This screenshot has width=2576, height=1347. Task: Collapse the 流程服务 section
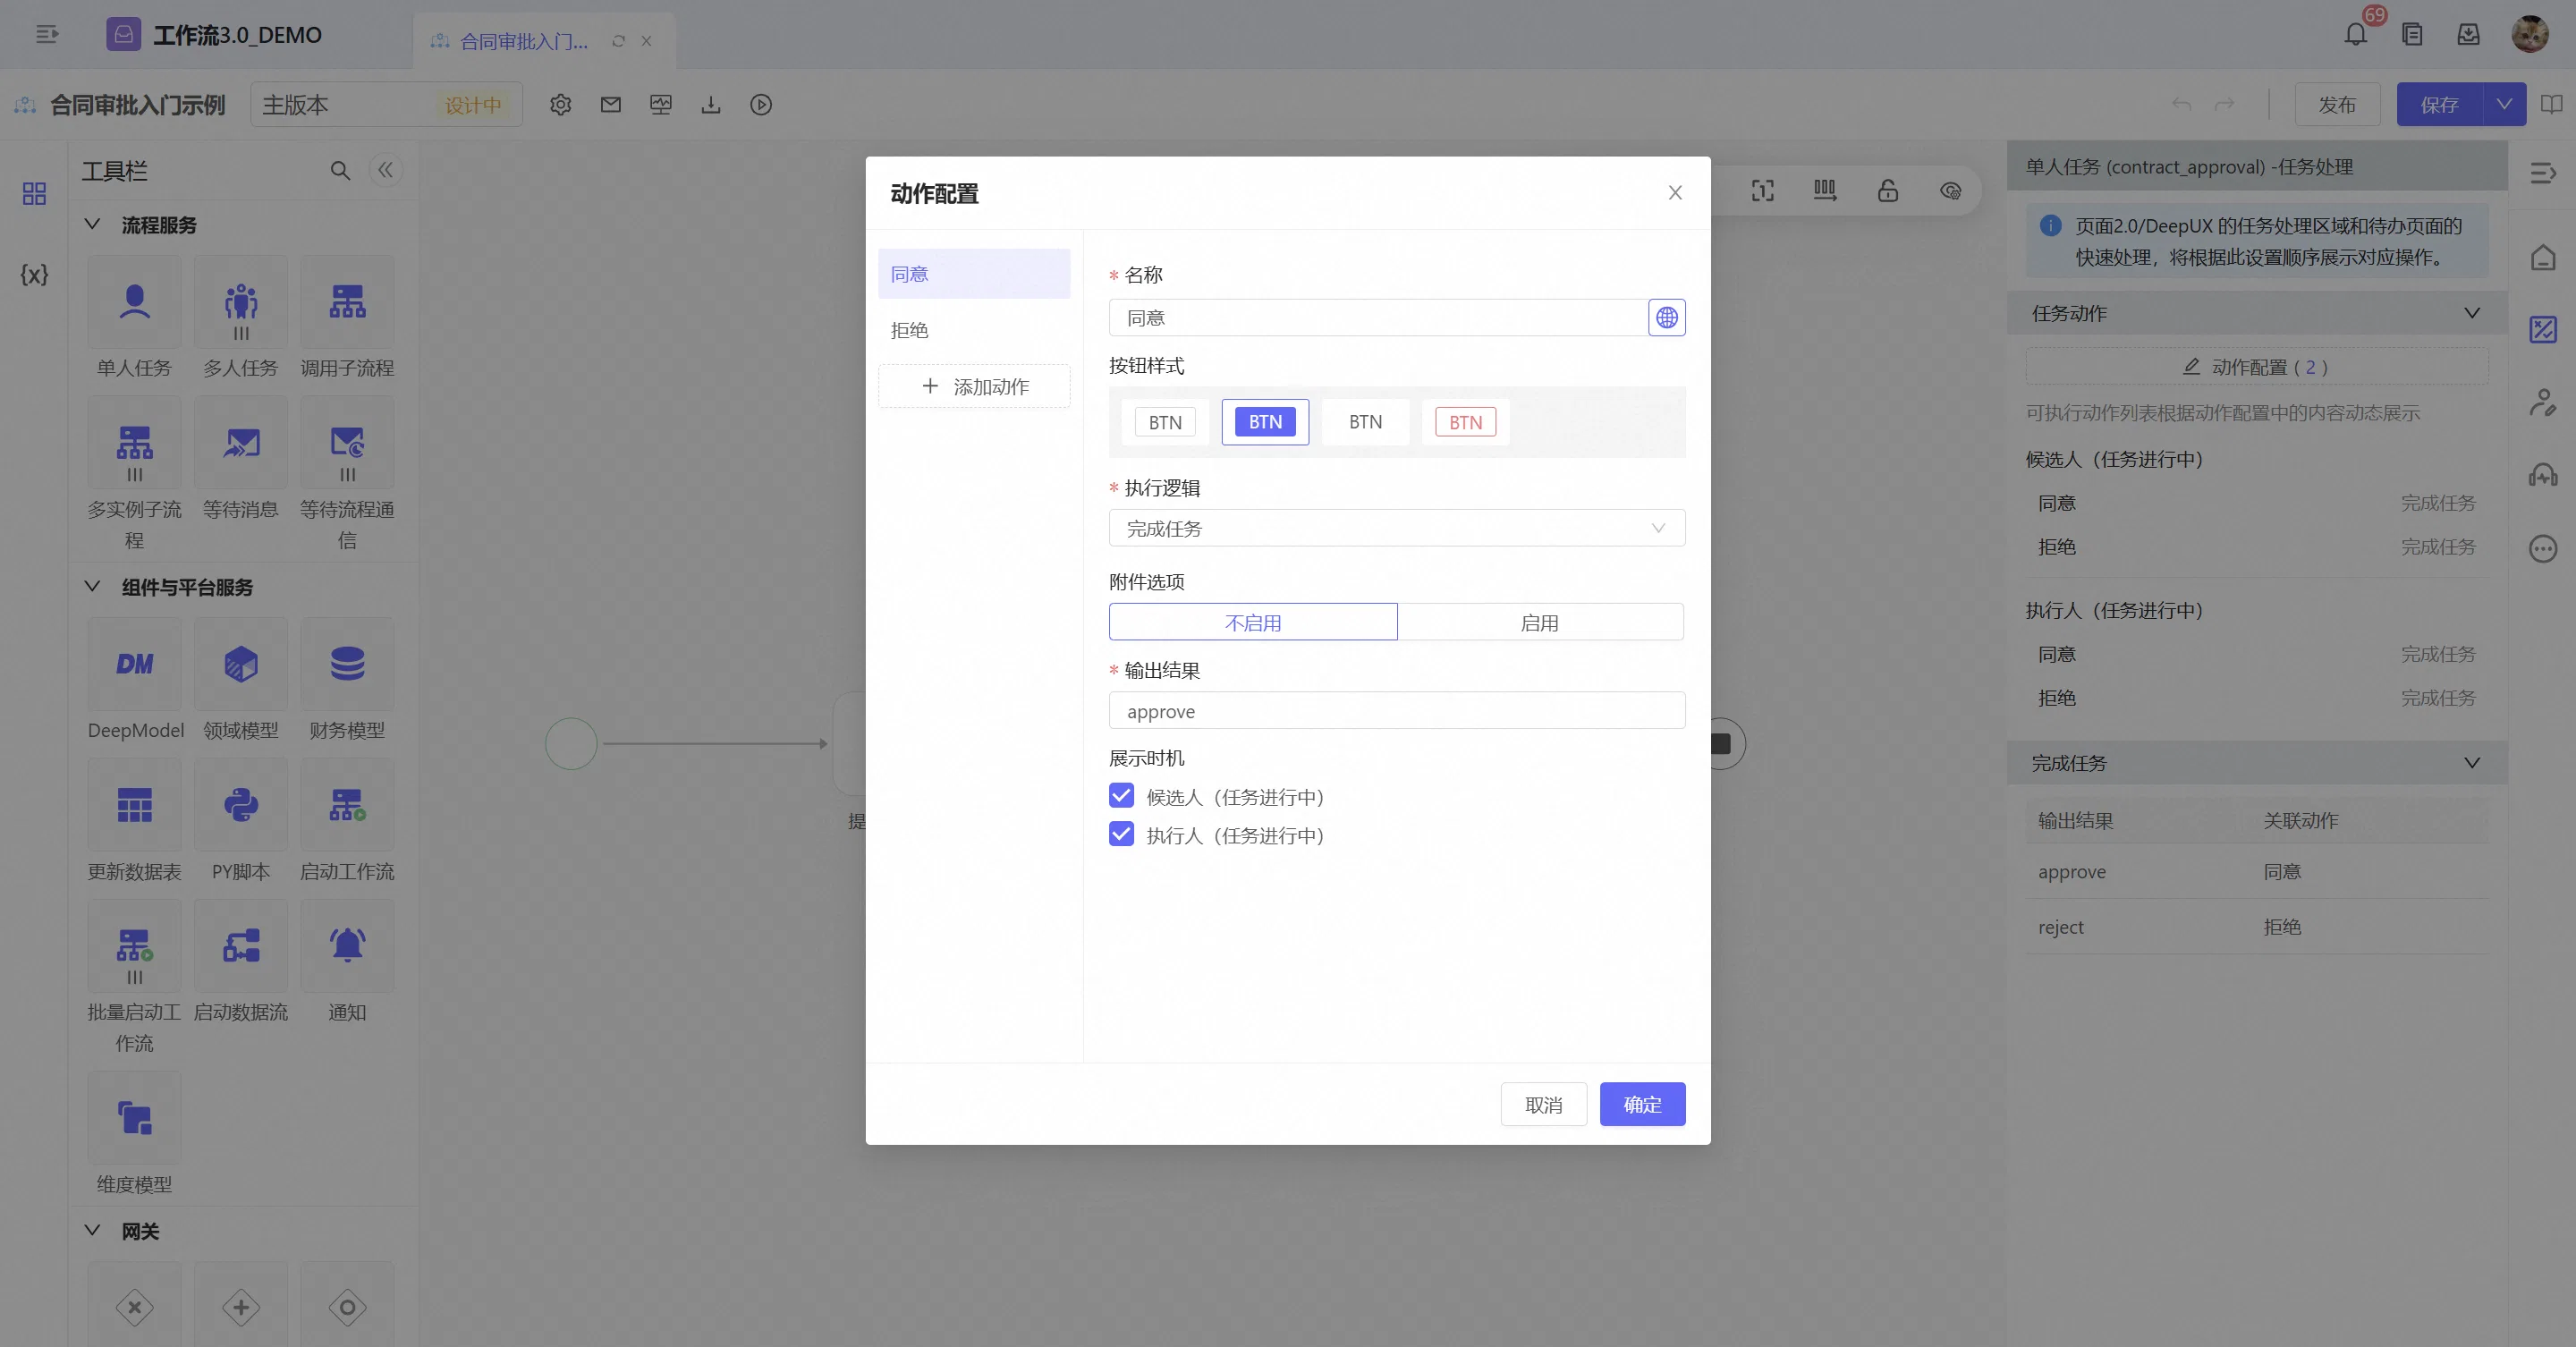[92, 224]
